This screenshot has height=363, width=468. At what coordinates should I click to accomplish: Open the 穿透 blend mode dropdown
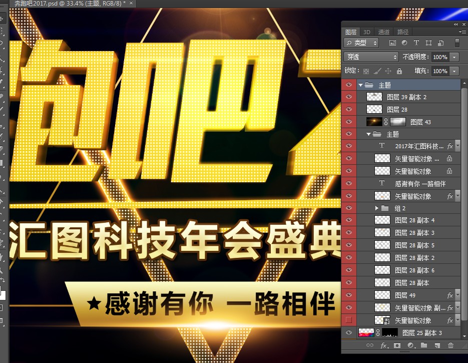coord(371,57)
